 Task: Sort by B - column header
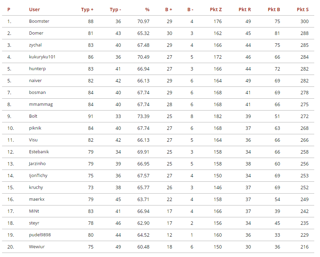click(190, 9)
